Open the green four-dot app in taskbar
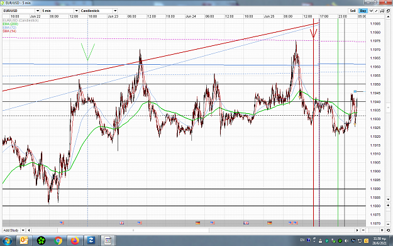The image size is (393, 246). [41, 241]
